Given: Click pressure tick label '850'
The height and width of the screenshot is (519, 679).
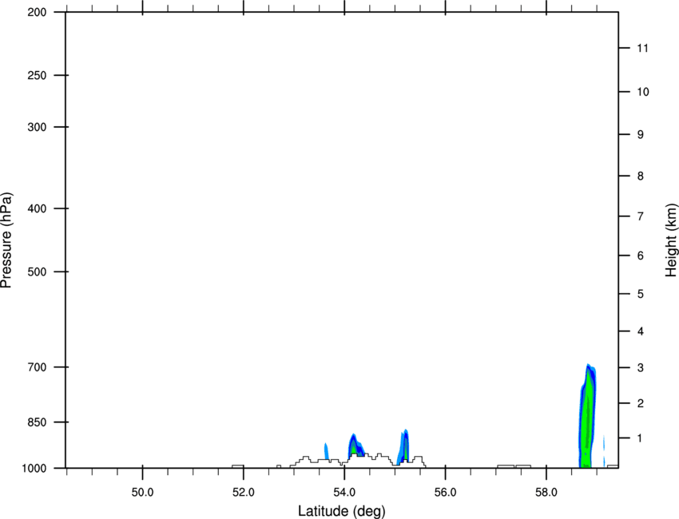Looking at the screenshot, I should point(37,422).
